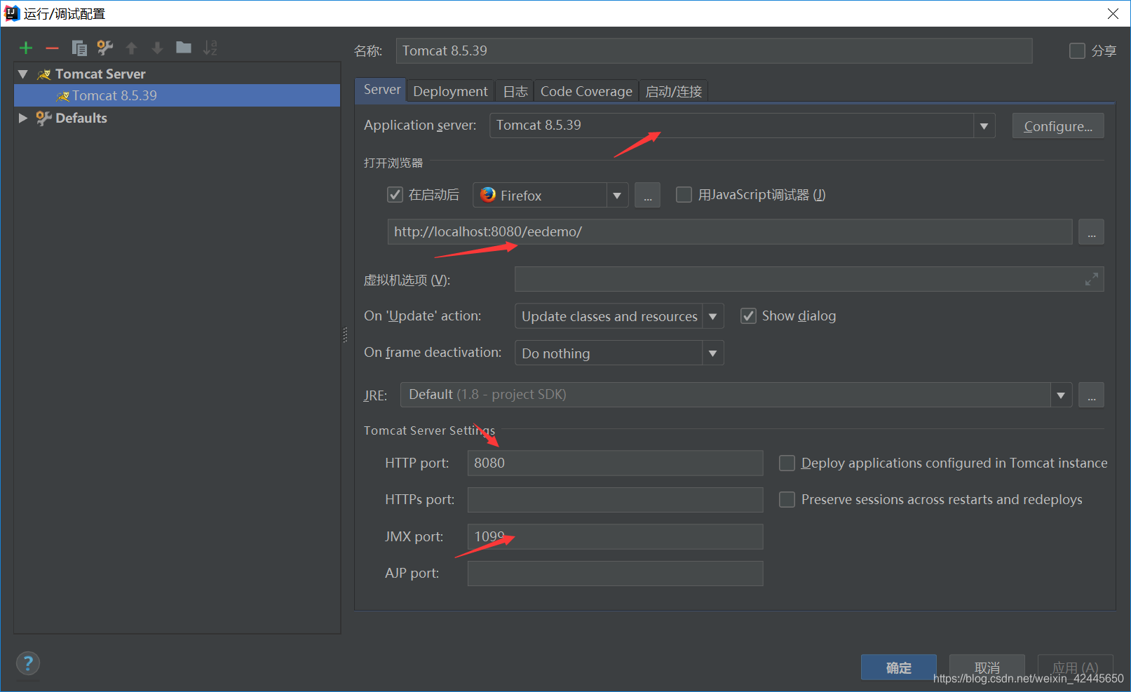
Task: Open the On frame deactivation dropdown
Action: 712,353
